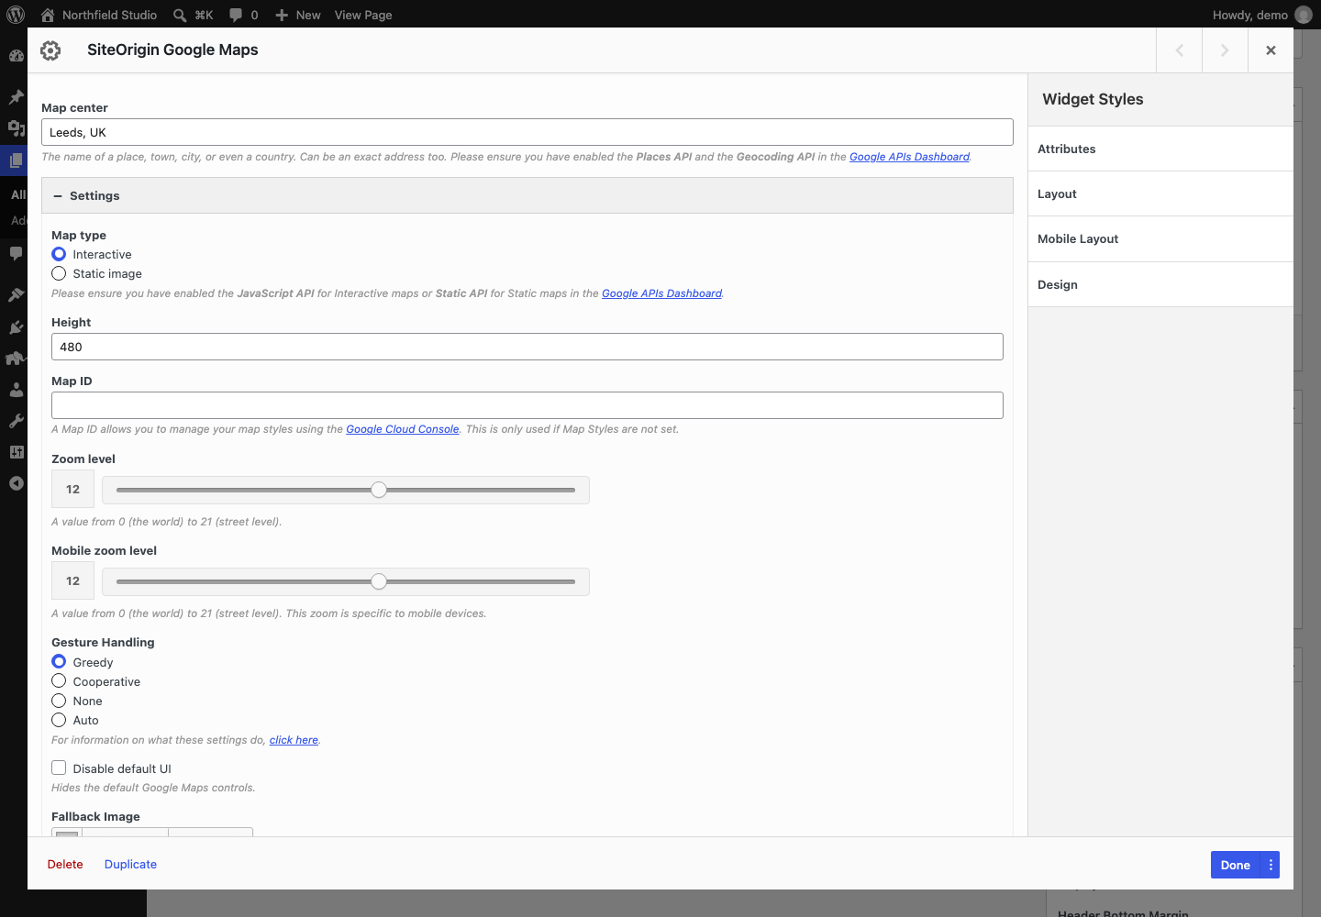Click the comments bubble in admin bar
The width and height of the screenshot is (1321, 917).
[236, 15]
